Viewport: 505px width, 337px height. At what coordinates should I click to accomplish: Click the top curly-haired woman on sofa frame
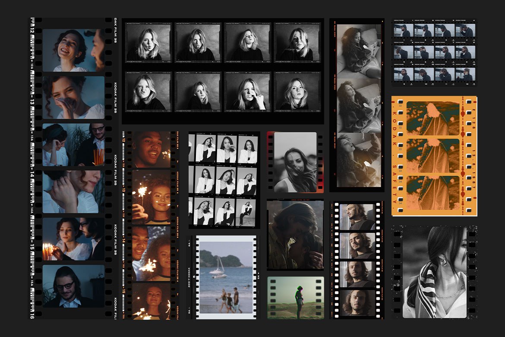tap(359, 48)
